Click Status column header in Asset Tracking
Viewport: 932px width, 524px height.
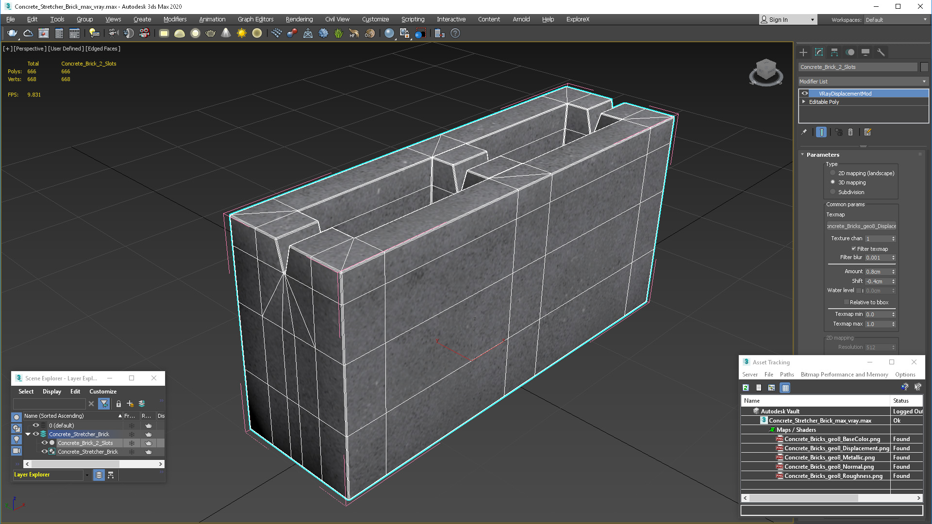click(906, 401)
